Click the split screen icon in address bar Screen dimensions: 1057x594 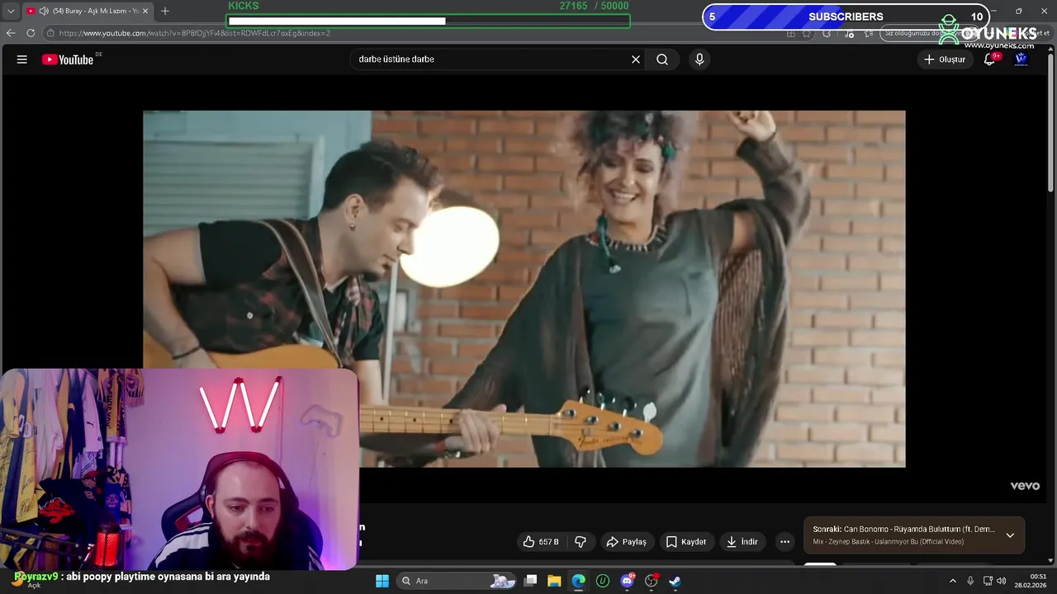(791, 33)
